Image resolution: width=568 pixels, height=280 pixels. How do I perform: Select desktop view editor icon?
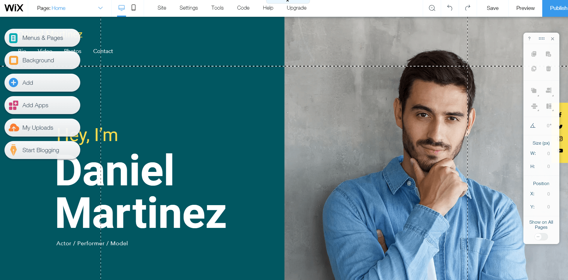click(122, 8)
